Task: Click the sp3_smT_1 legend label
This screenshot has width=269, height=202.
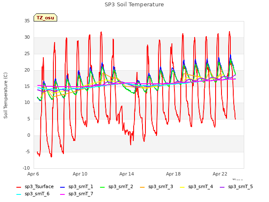Action: pyautogui.click(x=81, y=186)
